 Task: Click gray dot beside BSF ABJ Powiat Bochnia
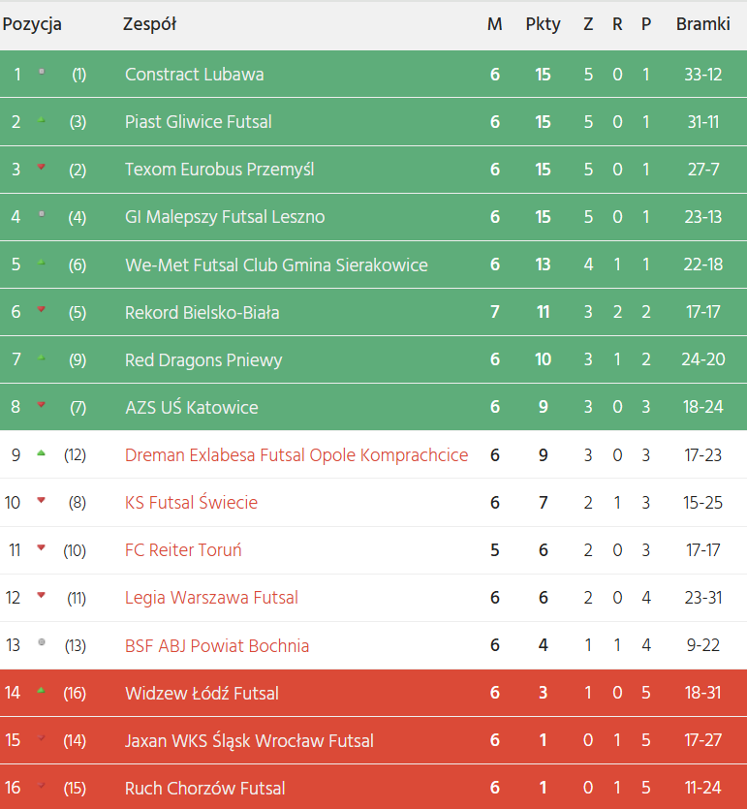[41, 643]
